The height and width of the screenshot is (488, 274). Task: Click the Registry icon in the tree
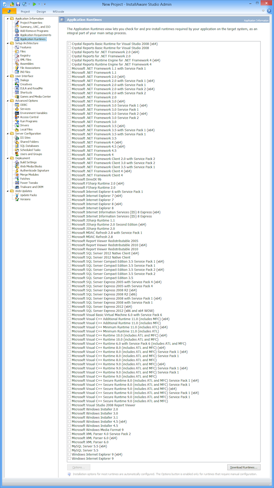[x=17, y=55]
